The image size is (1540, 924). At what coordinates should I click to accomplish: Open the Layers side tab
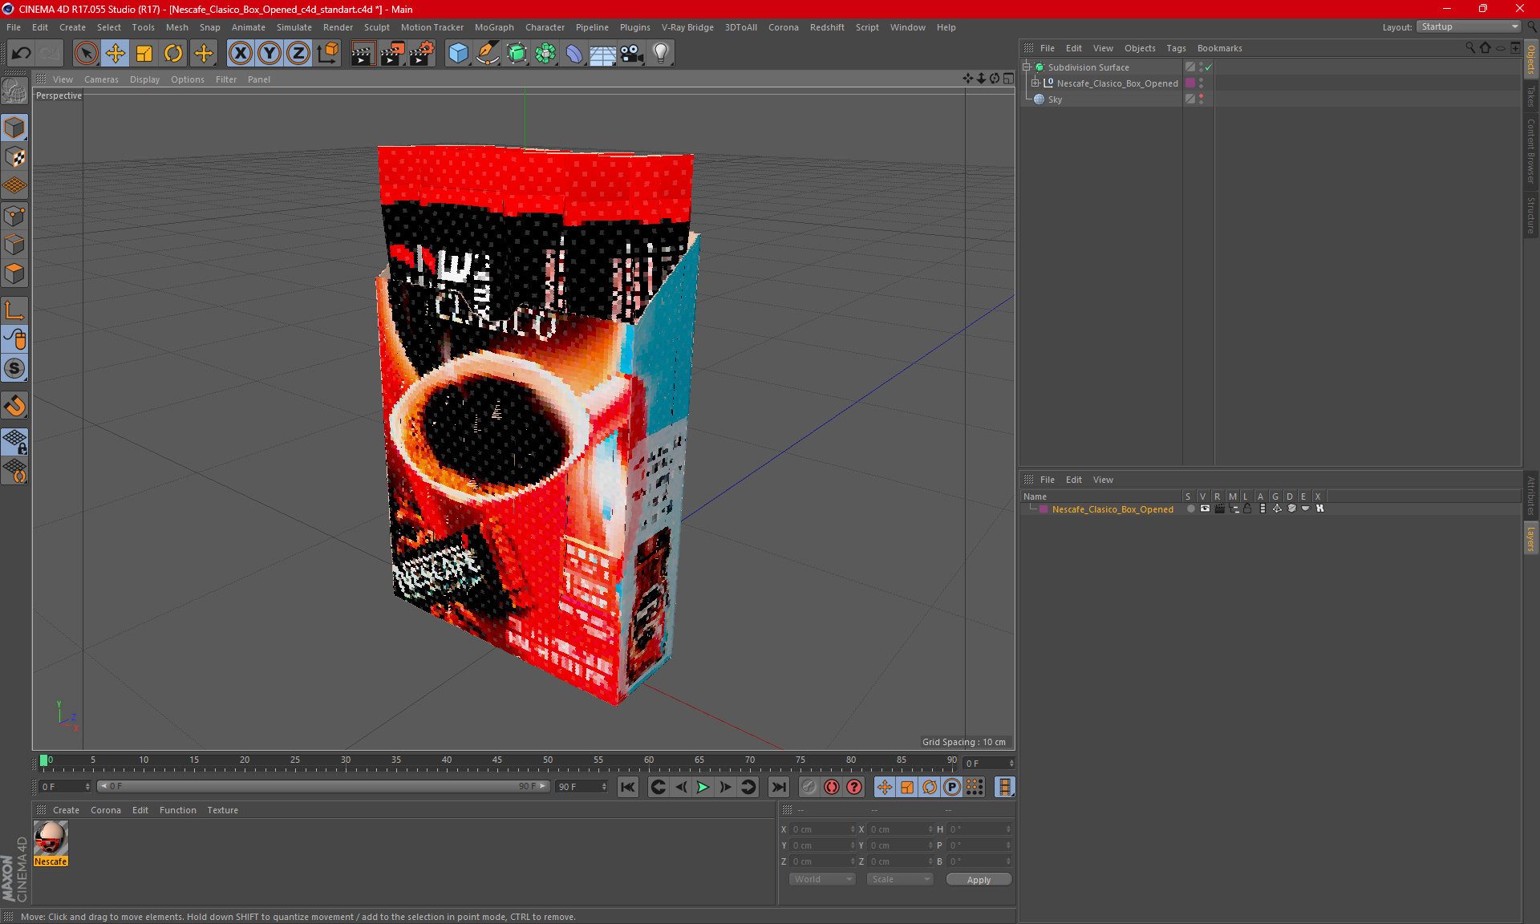(1531, 538)
